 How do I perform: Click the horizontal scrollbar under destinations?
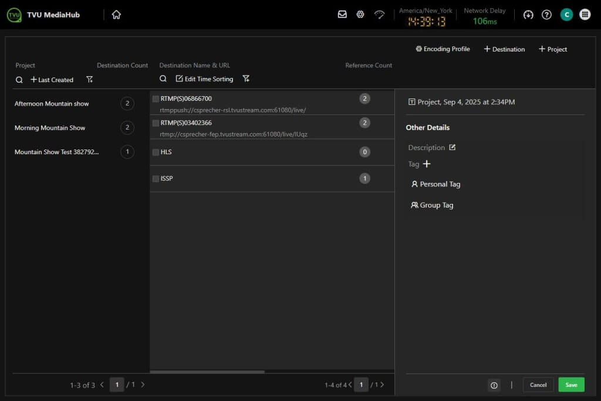tap(207, 372)
